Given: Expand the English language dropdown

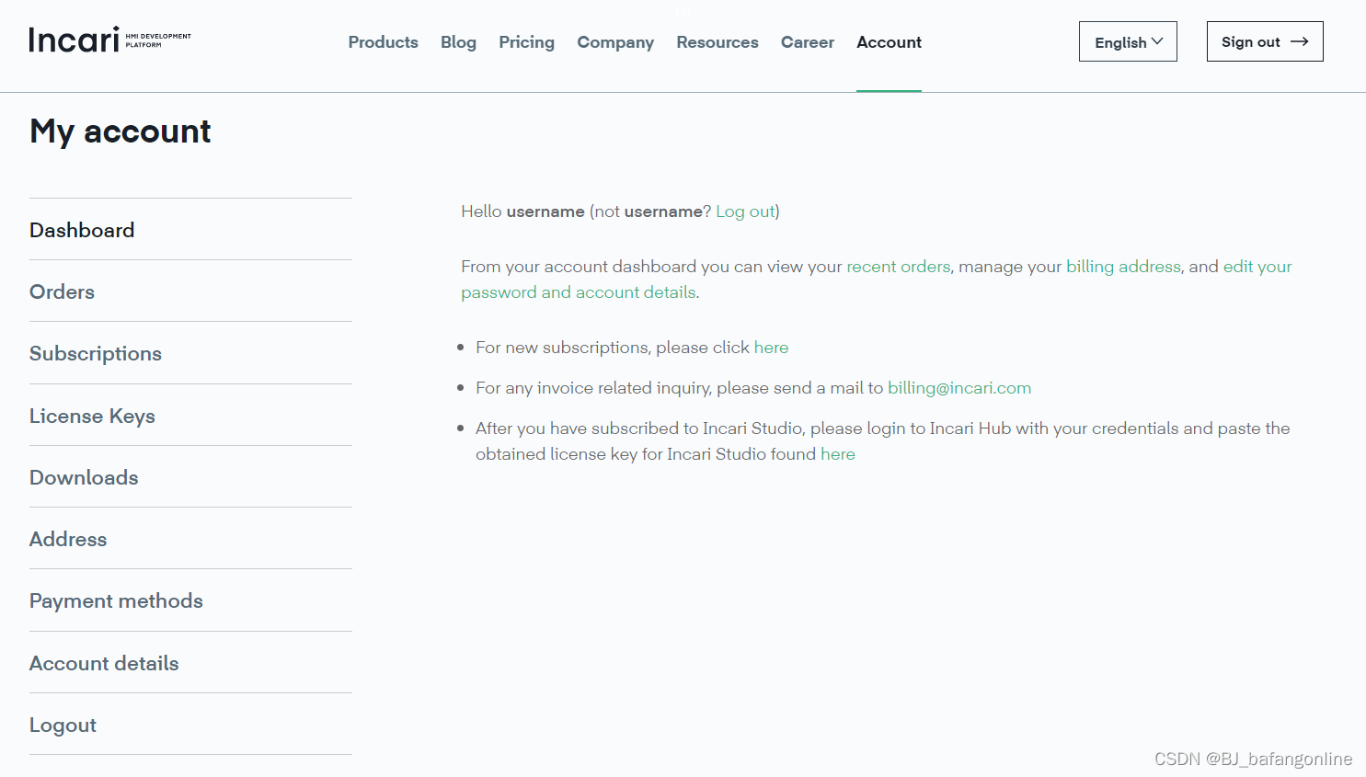Looking at the screenshot, I should [1128, 41].
